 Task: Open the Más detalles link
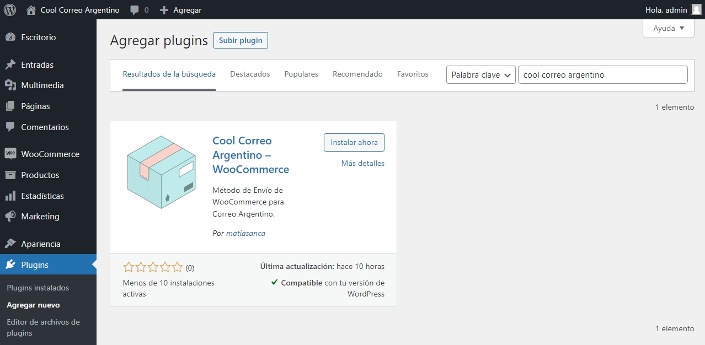click(x=362, y=163)
